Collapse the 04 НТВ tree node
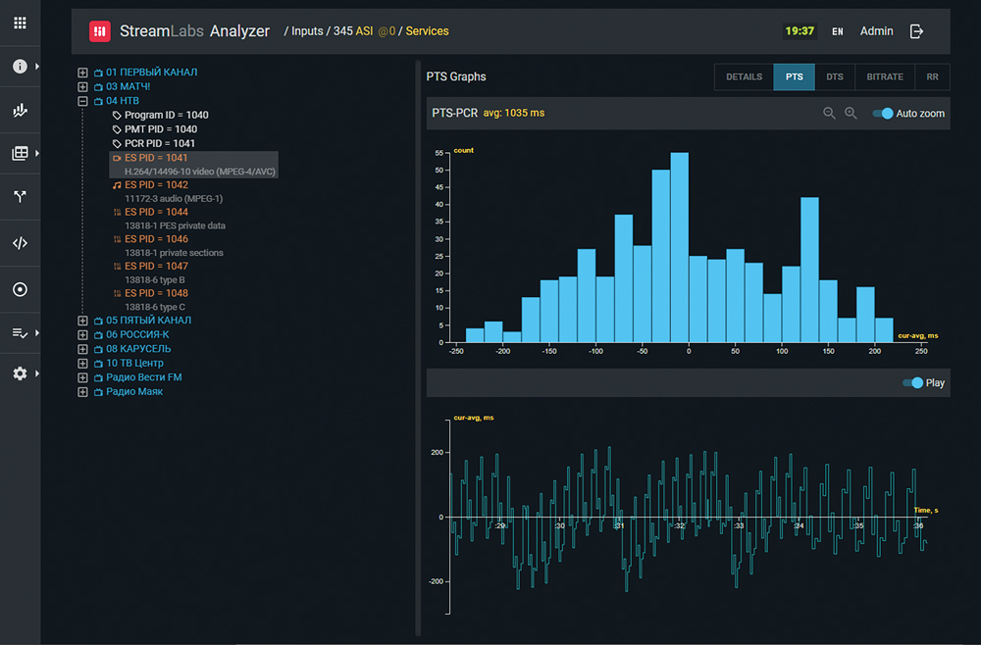This screenshot has height=645, width=981. click(x=83, y=101)
